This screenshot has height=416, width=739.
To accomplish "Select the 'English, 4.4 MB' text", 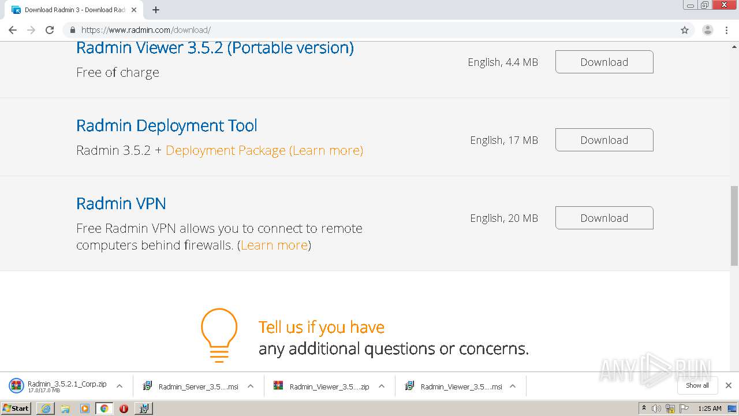I will tap(503, 62).
